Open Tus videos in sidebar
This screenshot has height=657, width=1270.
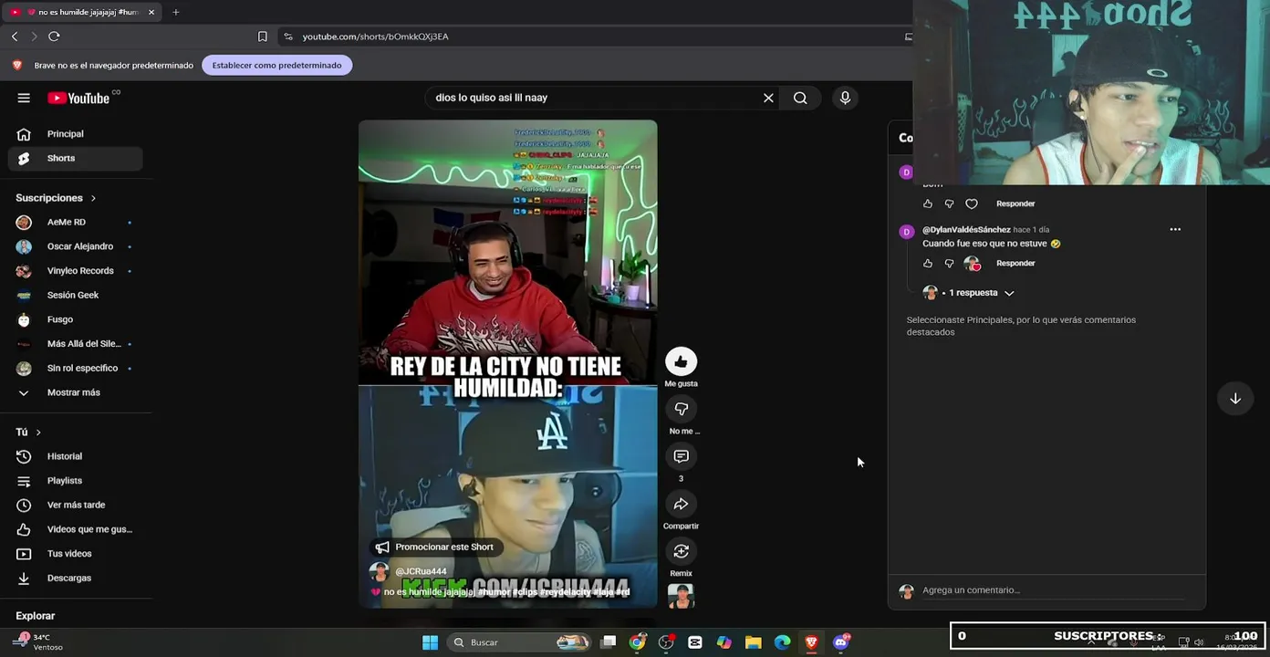tap(76, 554)
